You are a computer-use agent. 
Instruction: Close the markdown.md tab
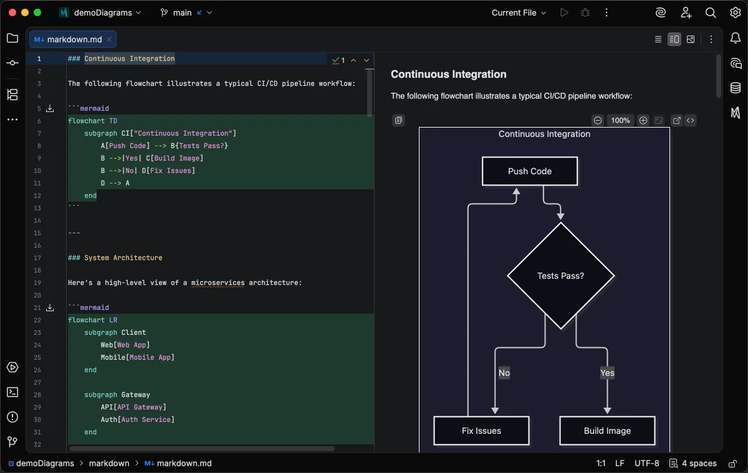pyautogui.click(x=109, y=39)
